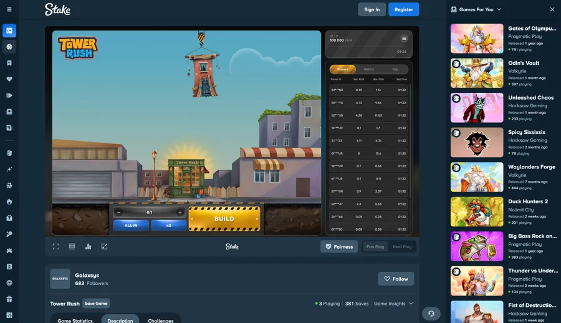Open the Spicy Sixsixsix game thumbnail

[x=477, y=143]
